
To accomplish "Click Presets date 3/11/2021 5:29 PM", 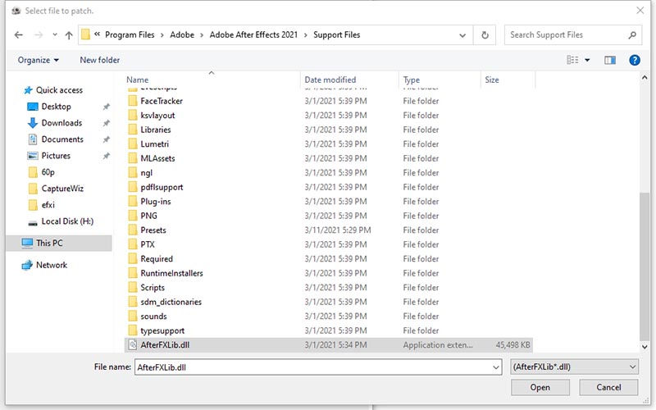I will click(337, 230).
